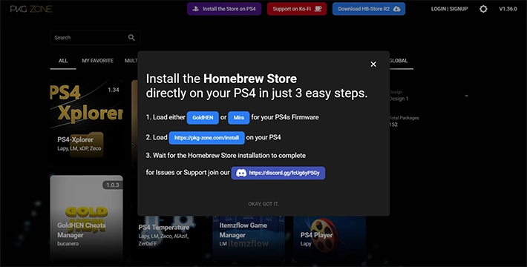
Task: Select the ALL tab
Action: (x=63, y=61)
